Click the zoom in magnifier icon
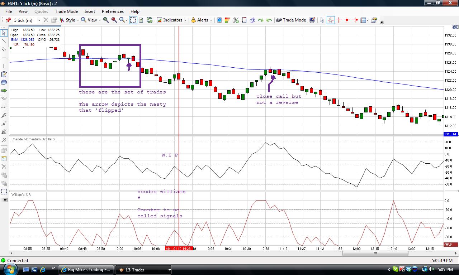The width and height of the screenshot is (459, 275). (x=106, y=20)
